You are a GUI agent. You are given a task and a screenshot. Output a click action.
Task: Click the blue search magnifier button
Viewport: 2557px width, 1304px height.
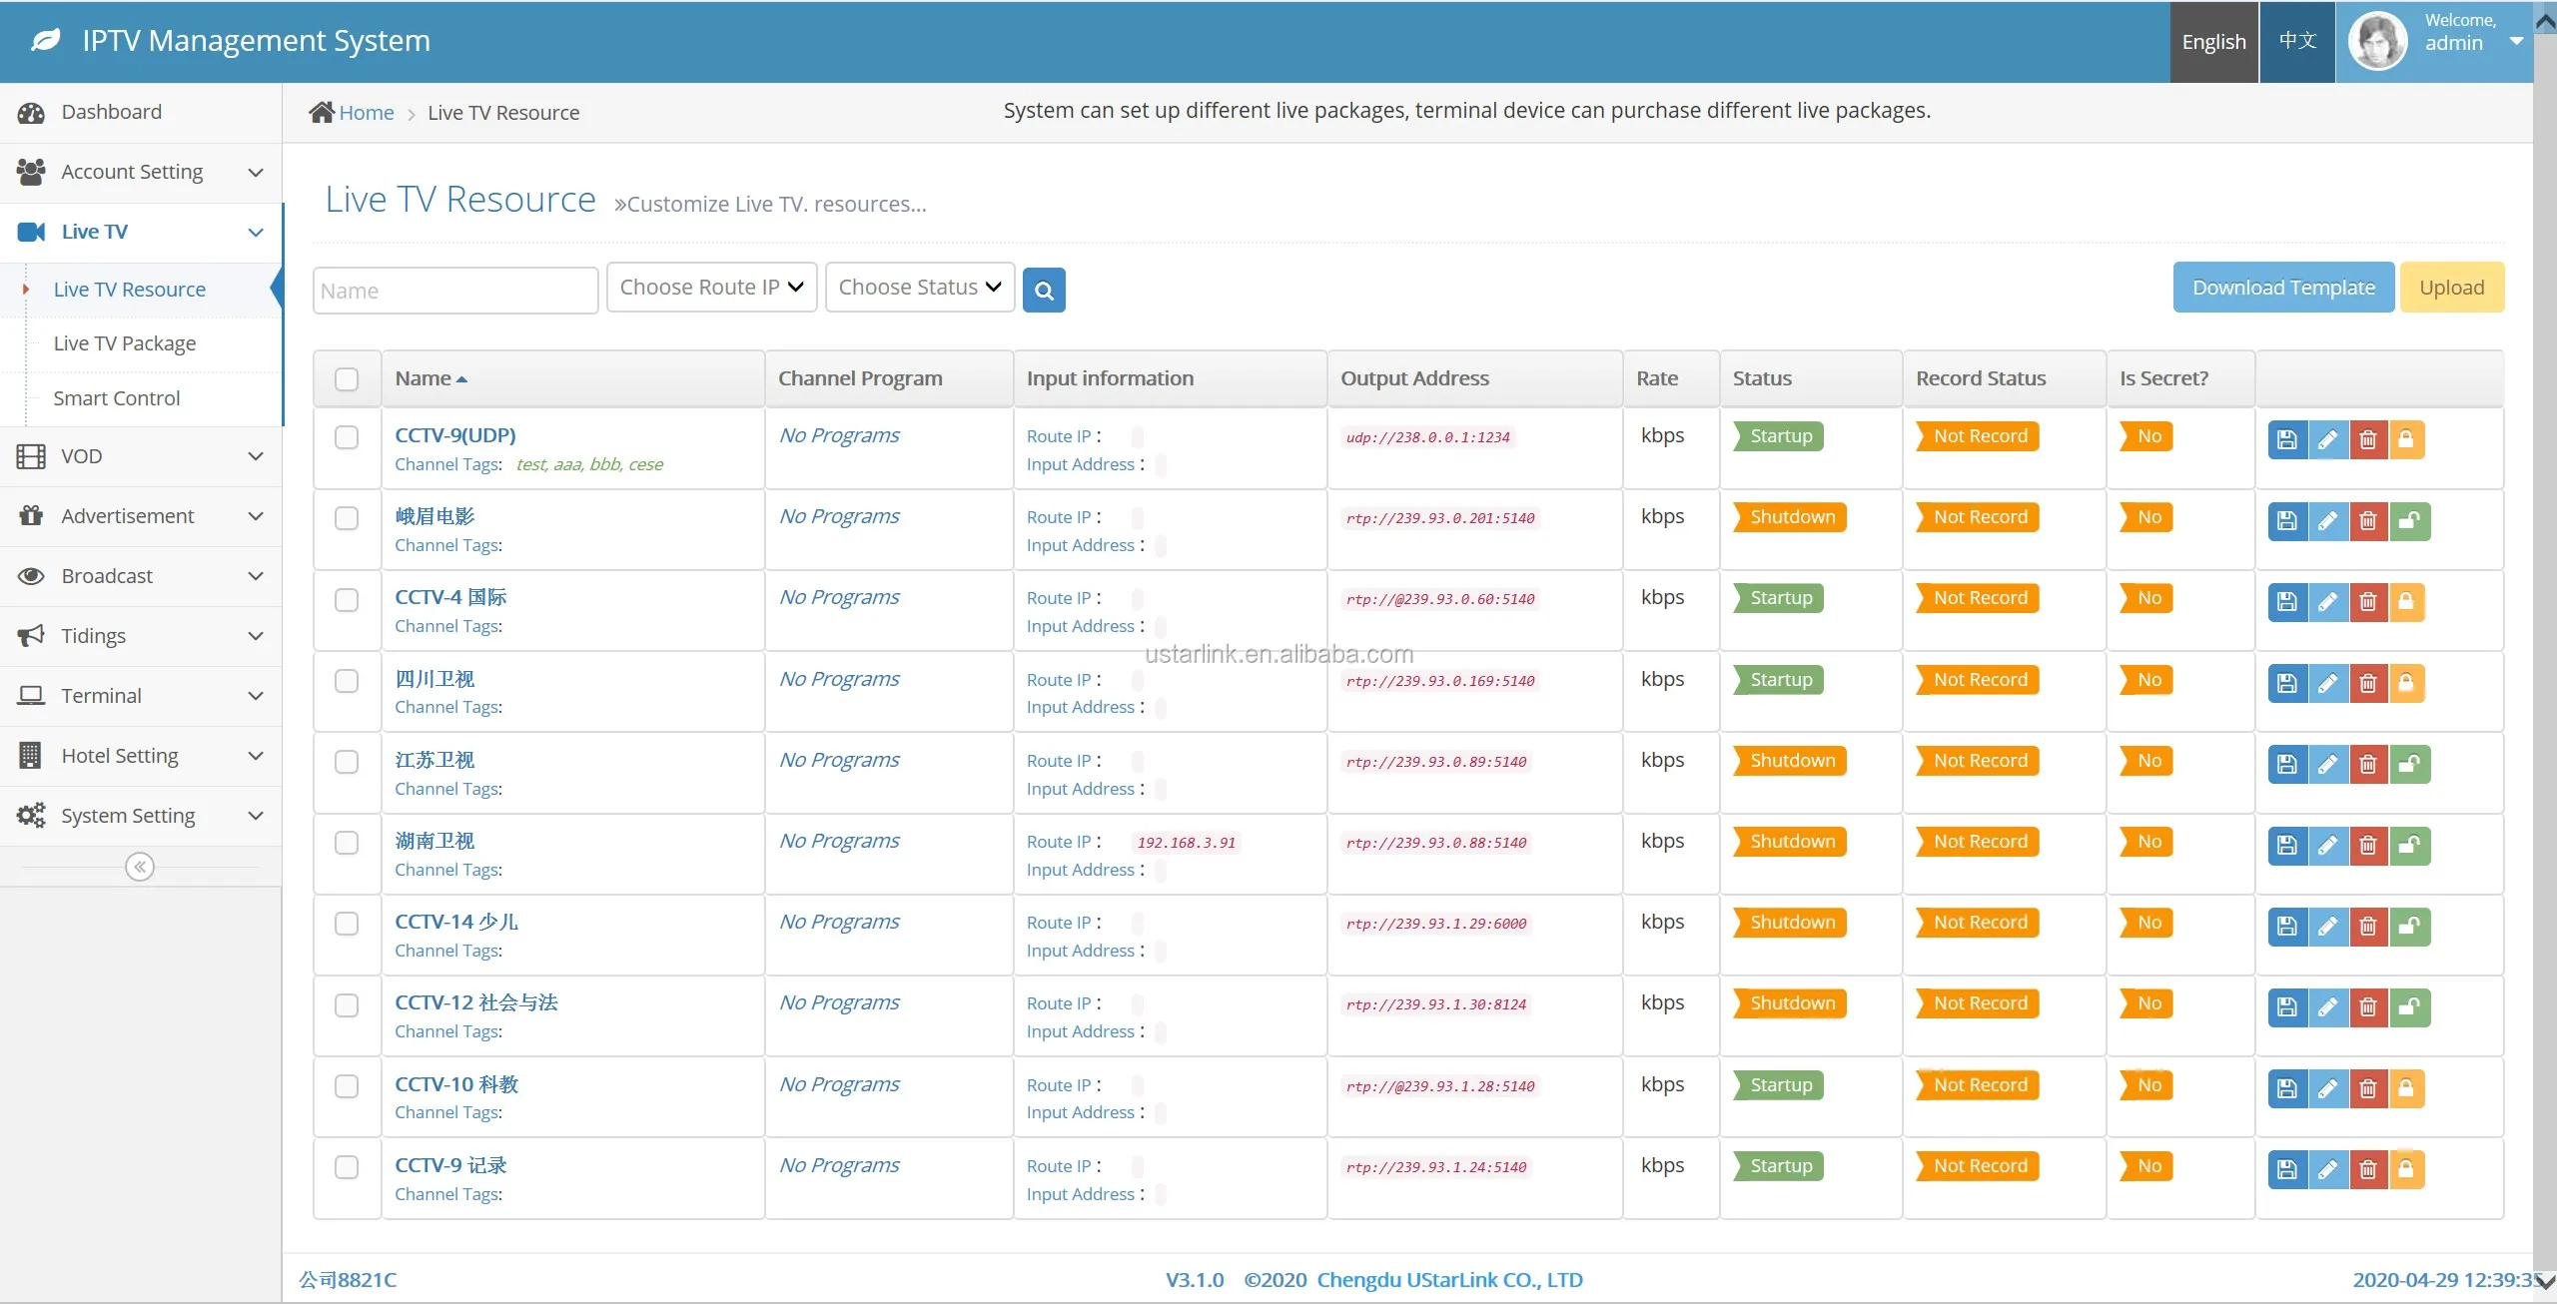(x=1044, y=291)
